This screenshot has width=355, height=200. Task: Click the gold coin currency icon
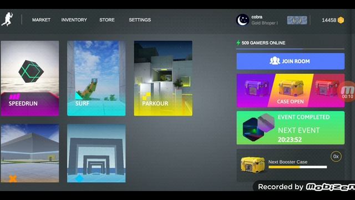[341, 20]
